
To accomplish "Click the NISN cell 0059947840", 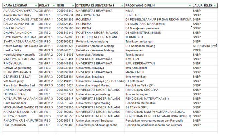I will (x=65, y=11).
